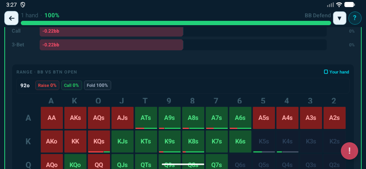Tap the battery status icon

coord(350,5)
